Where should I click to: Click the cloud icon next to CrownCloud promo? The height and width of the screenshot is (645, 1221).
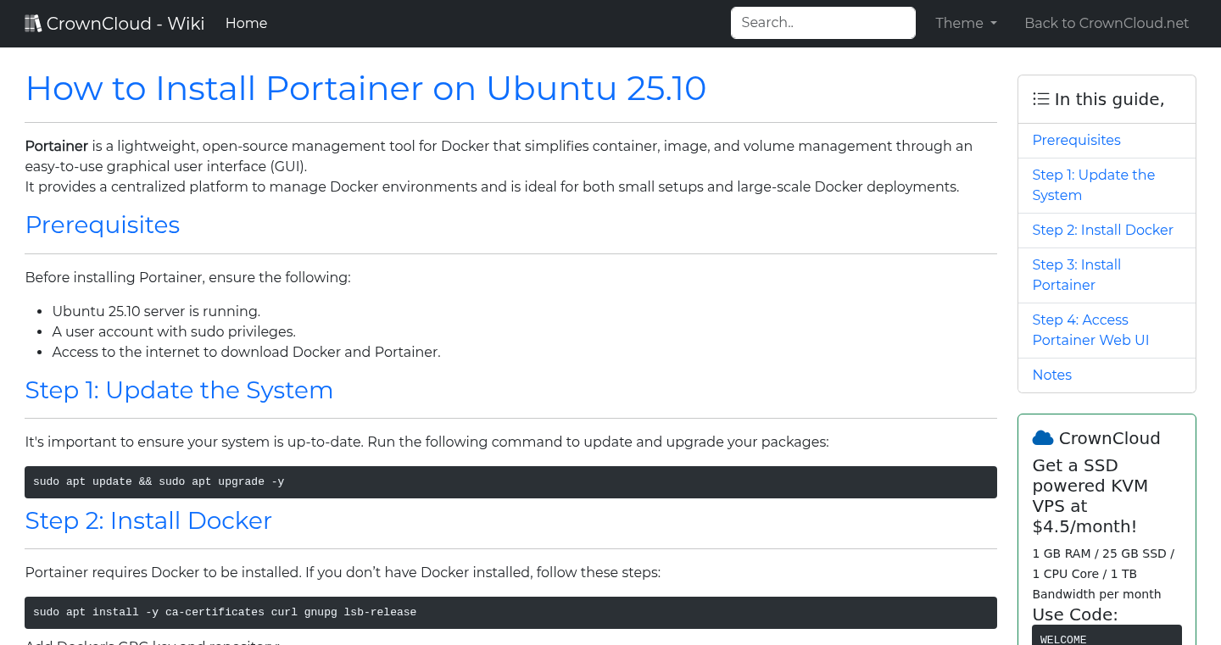click(1042, 436)
